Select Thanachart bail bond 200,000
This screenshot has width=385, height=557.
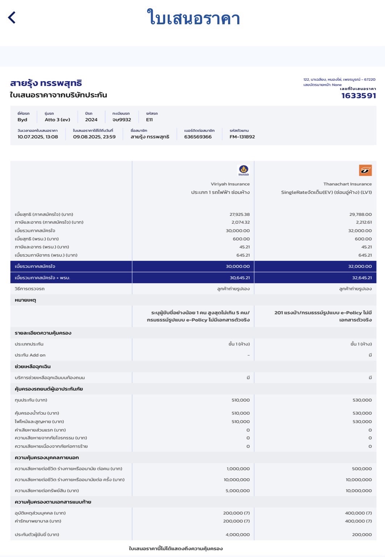(x=362, y=535)
